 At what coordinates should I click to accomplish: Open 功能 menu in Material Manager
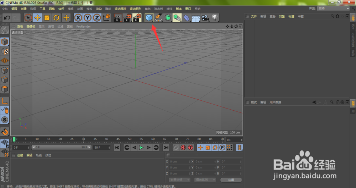pyautogui.click(x=39, y=155)
